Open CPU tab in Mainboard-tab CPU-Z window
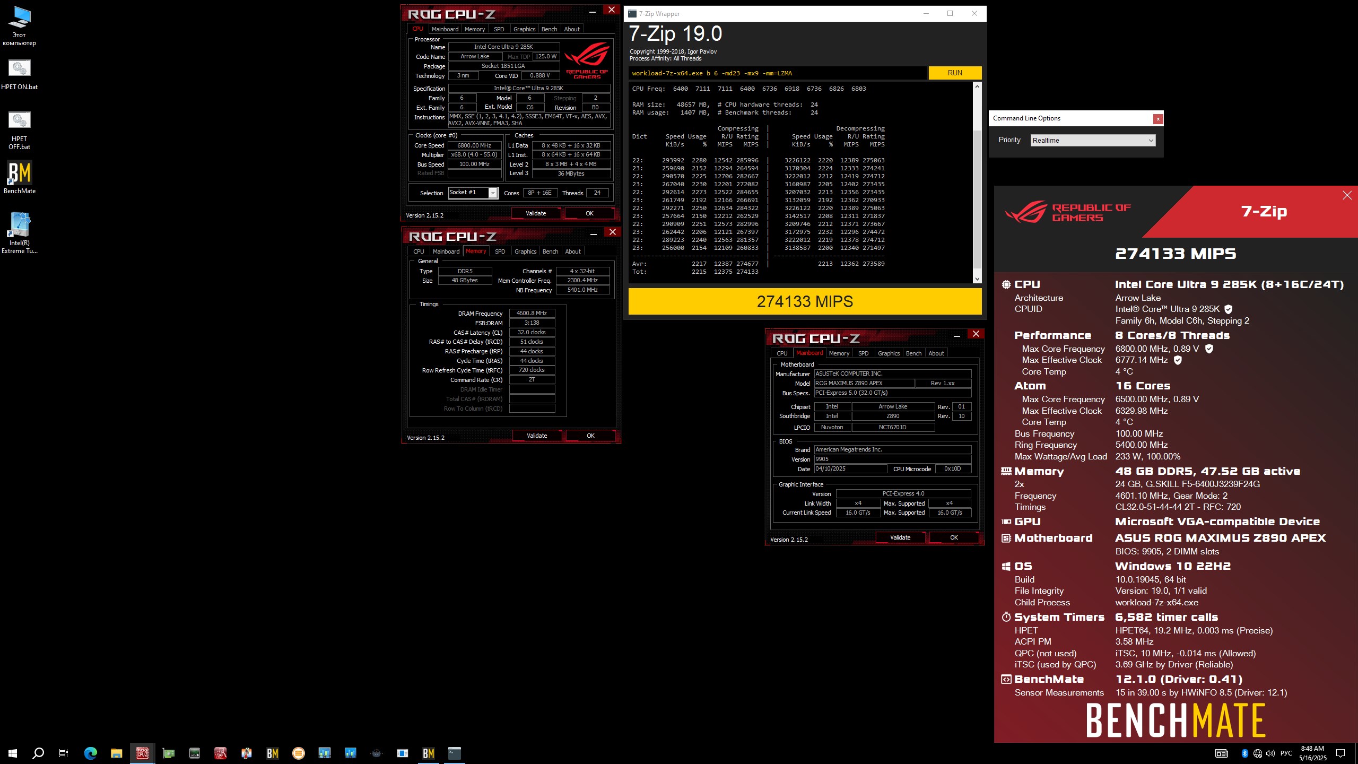 tap(782, 353)
